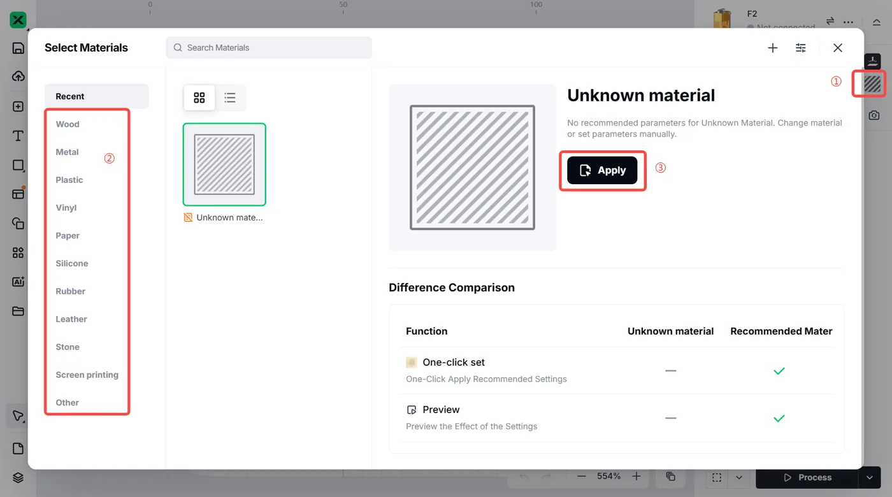Click the save icon in left sidebar

pyautogui.click(x=18, y=48)
